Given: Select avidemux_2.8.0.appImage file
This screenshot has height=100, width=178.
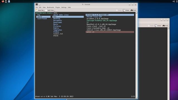Looking at the screenshot, I should 97,19.
